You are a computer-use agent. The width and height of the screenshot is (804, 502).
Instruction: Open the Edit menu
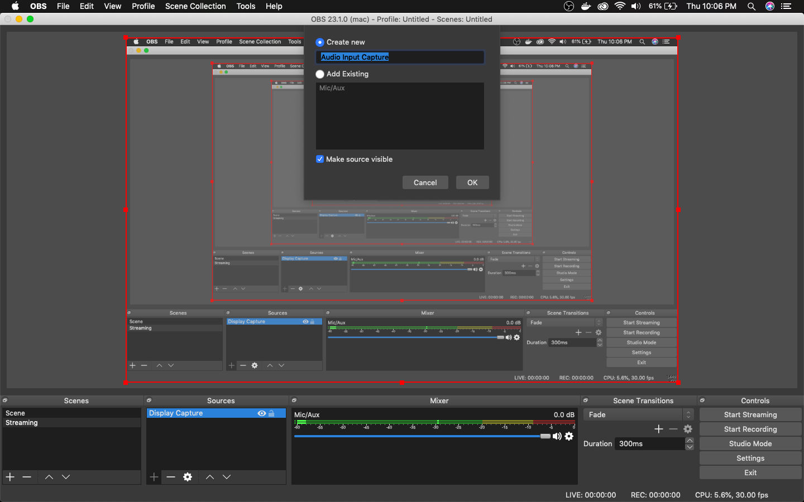click(x=87, y=6)
